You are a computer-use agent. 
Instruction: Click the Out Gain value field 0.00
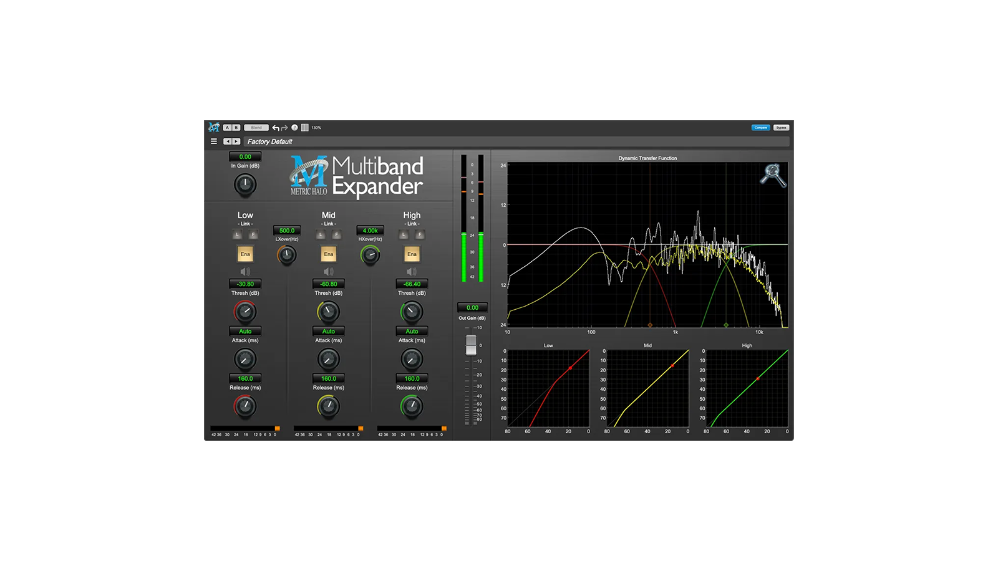(472, 307)
